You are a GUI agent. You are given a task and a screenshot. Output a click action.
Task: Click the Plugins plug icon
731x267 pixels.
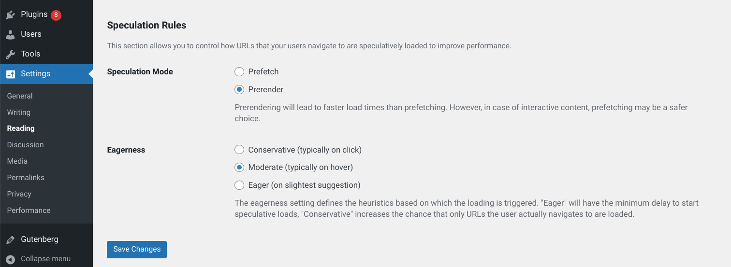11,14
